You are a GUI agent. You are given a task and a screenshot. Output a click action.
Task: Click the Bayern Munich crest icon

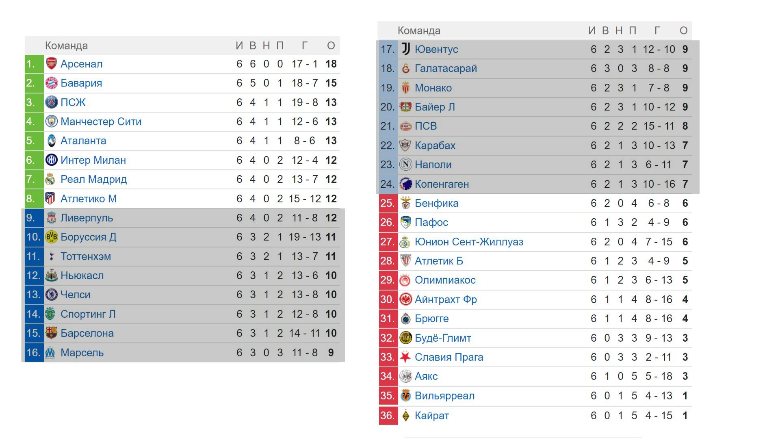(51, 83)
